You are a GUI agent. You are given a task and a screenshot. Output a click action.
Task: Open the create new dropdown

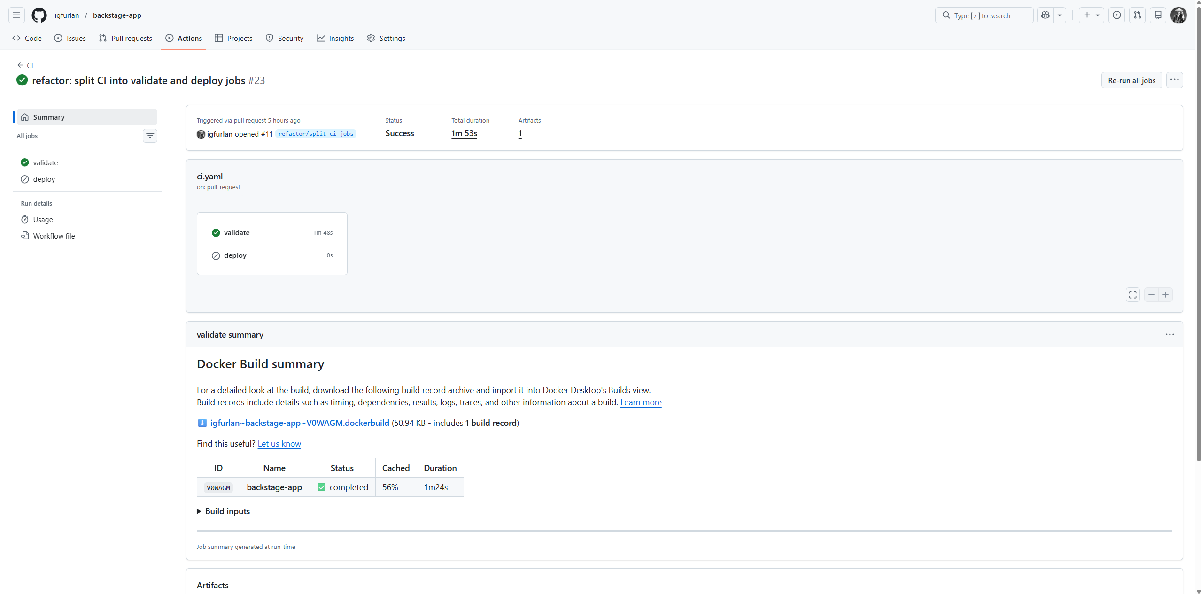coord(1091,15)
